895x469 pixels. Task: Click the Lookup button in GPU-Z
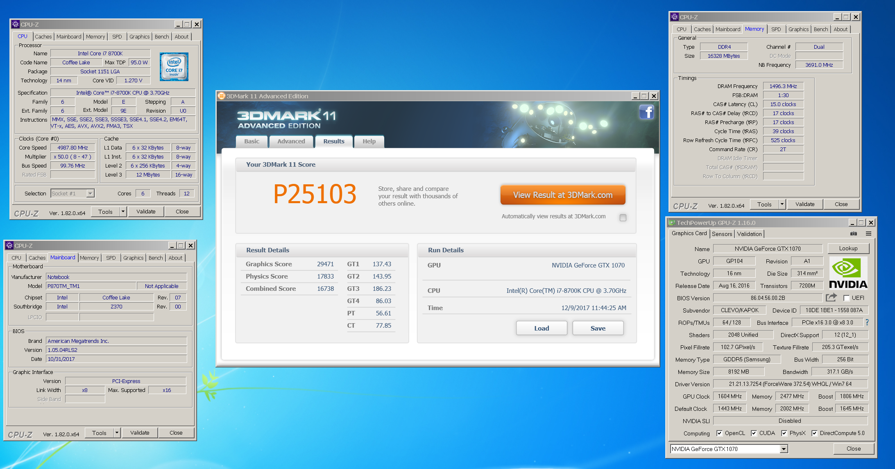848,248
